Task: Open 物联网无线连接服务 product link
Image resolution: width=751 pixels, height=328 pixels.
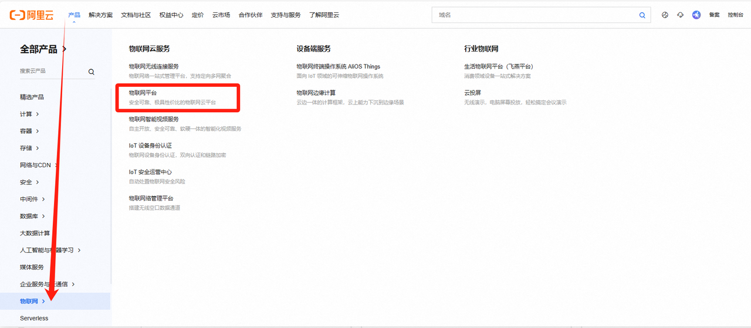Action: coord(154,66)
